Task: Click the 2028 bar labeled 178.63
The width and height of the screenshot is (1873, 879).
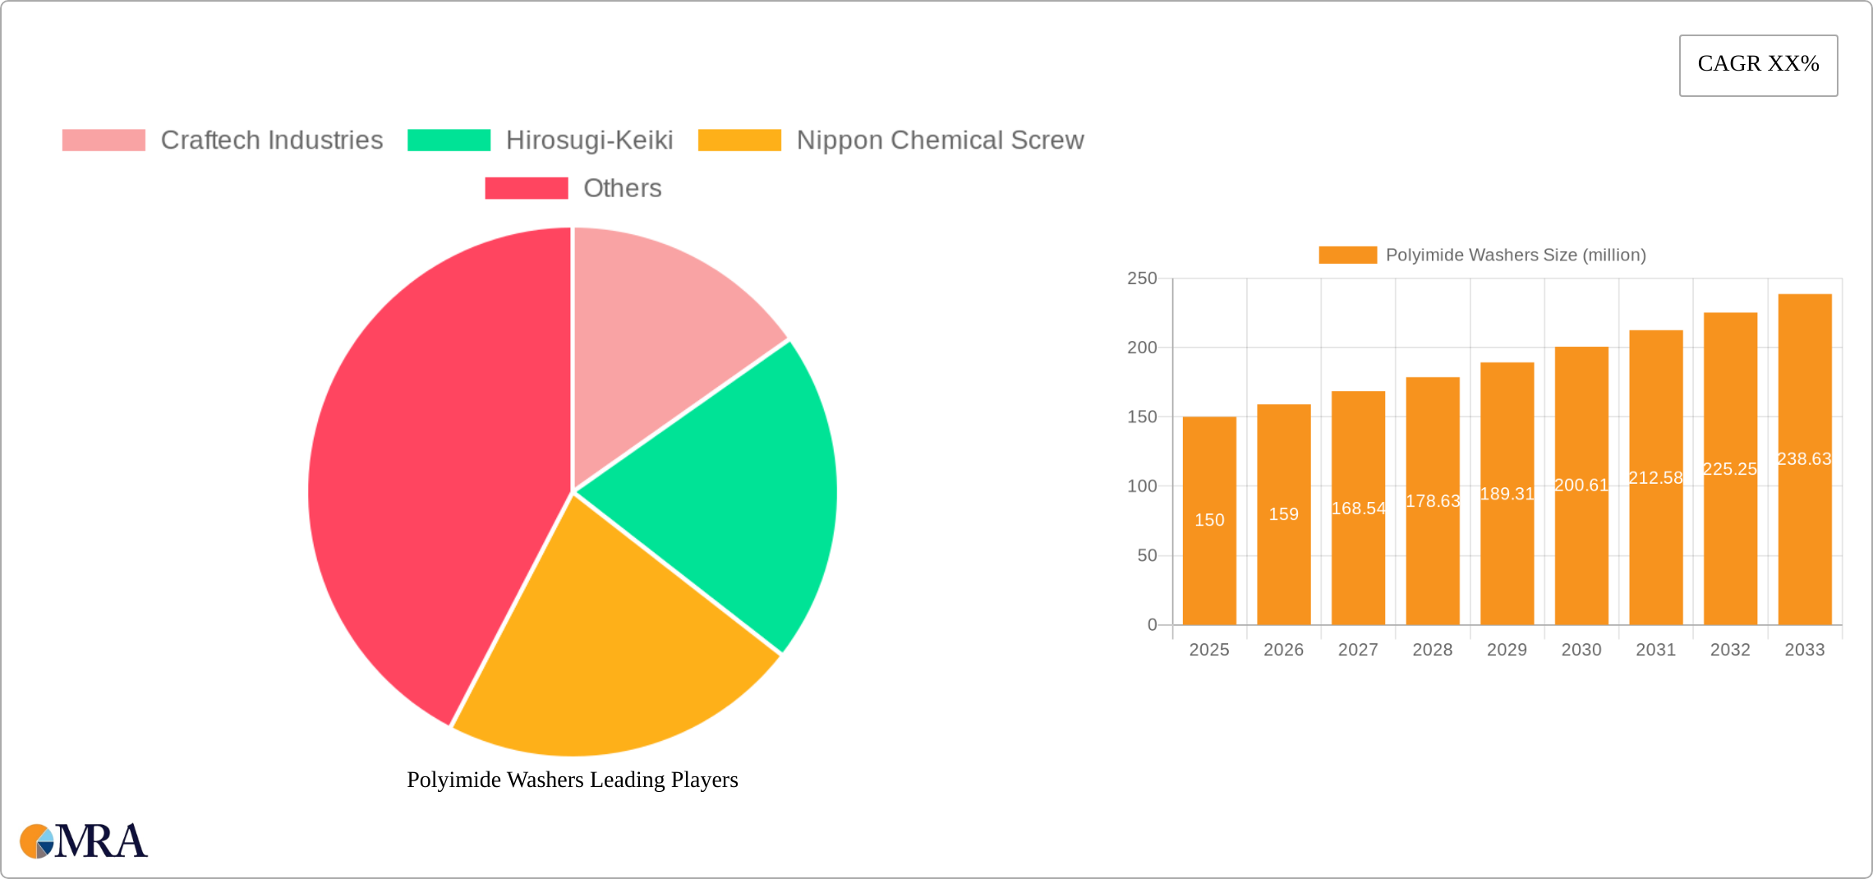Action: point(1433,501)
